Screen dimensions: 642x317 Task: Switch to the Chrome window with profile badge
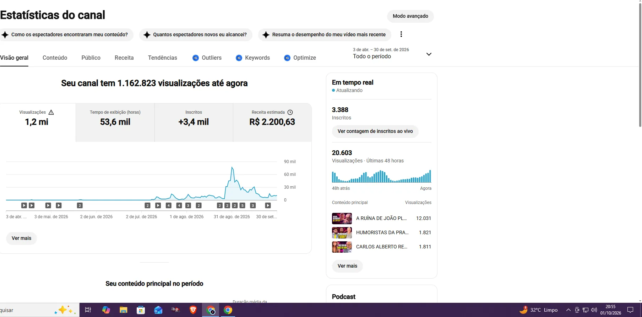(x=211, y=310)
